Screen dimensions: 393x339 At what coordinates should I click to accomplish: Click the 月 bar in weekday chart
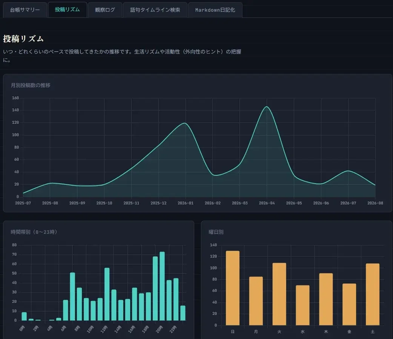coord(256,301)
